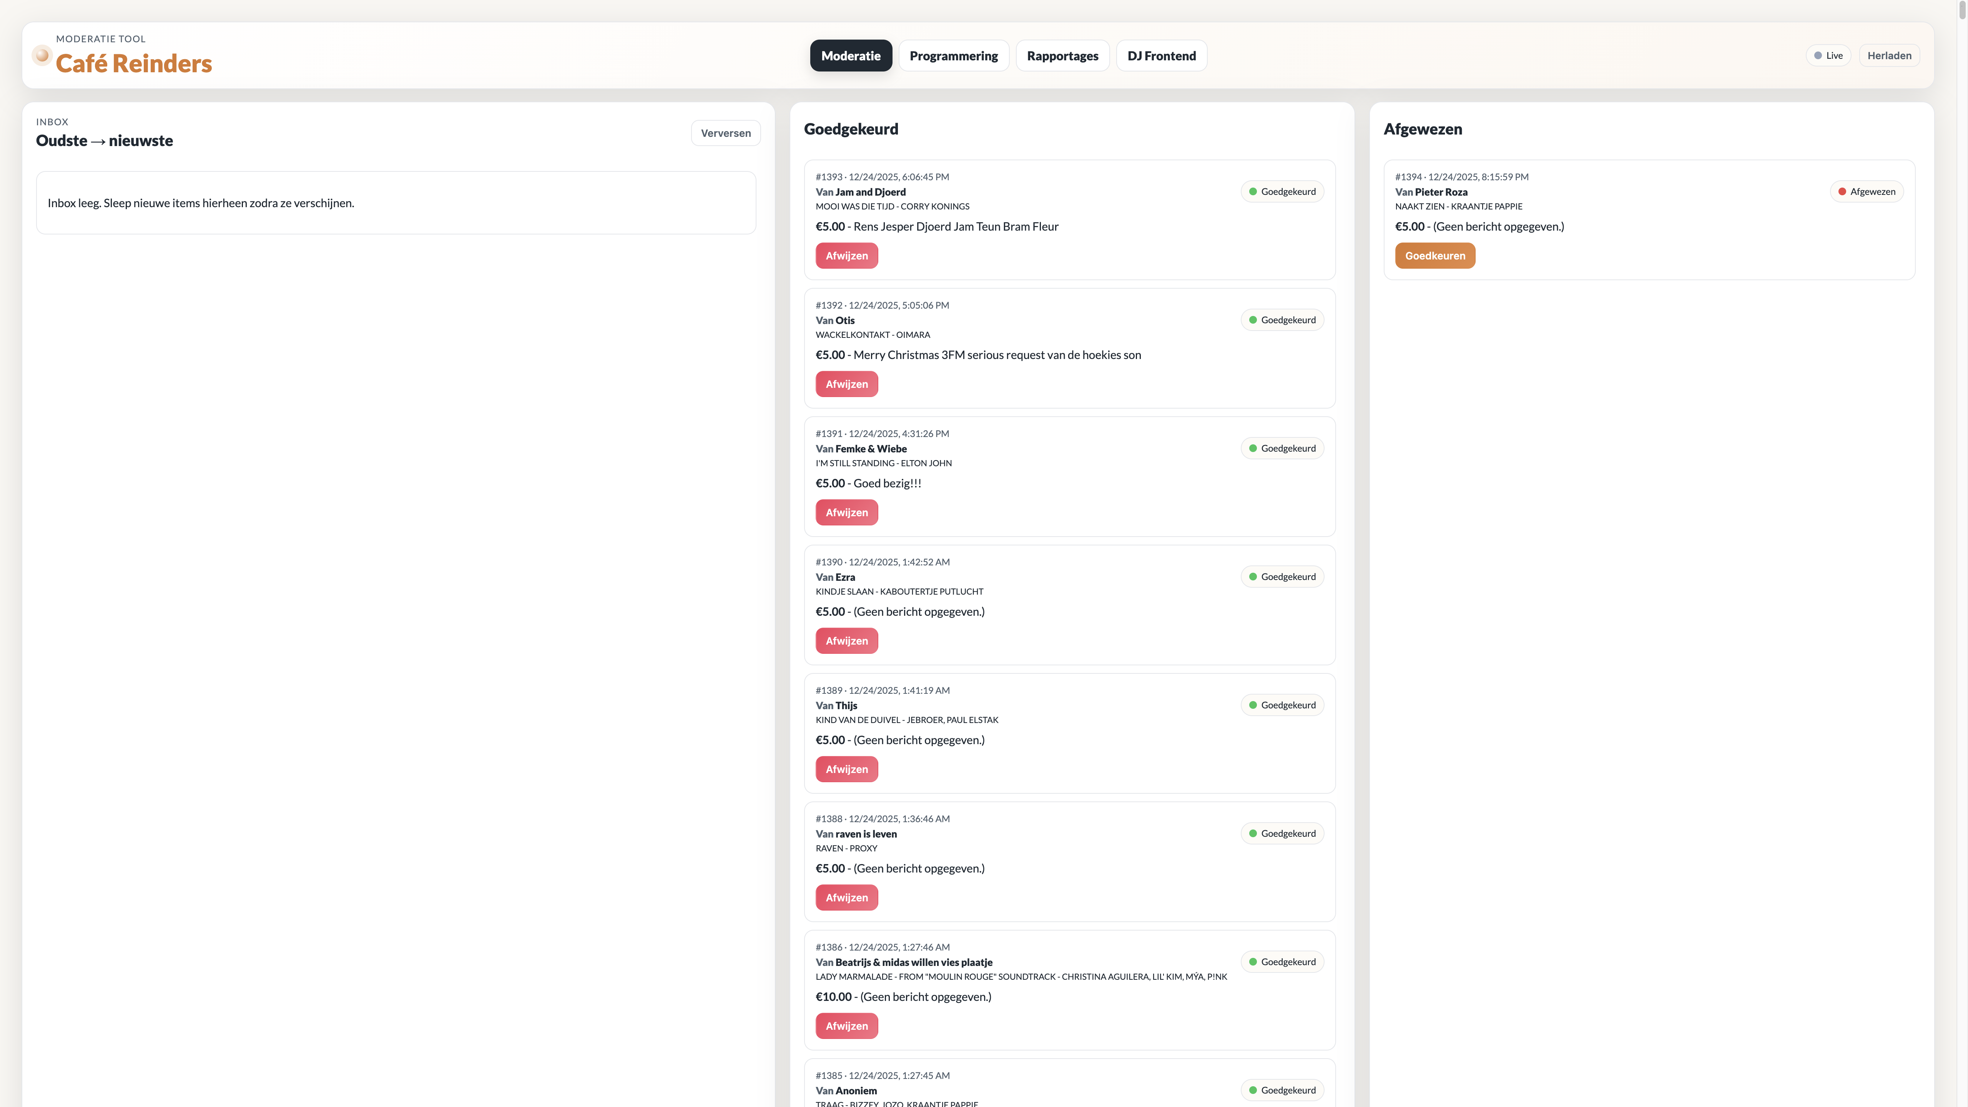The height and width of the screenshot is (1107, 1968).
Task: Click the Goedgekeurd badge on request #1393
Action: [x=1282, y=192]
